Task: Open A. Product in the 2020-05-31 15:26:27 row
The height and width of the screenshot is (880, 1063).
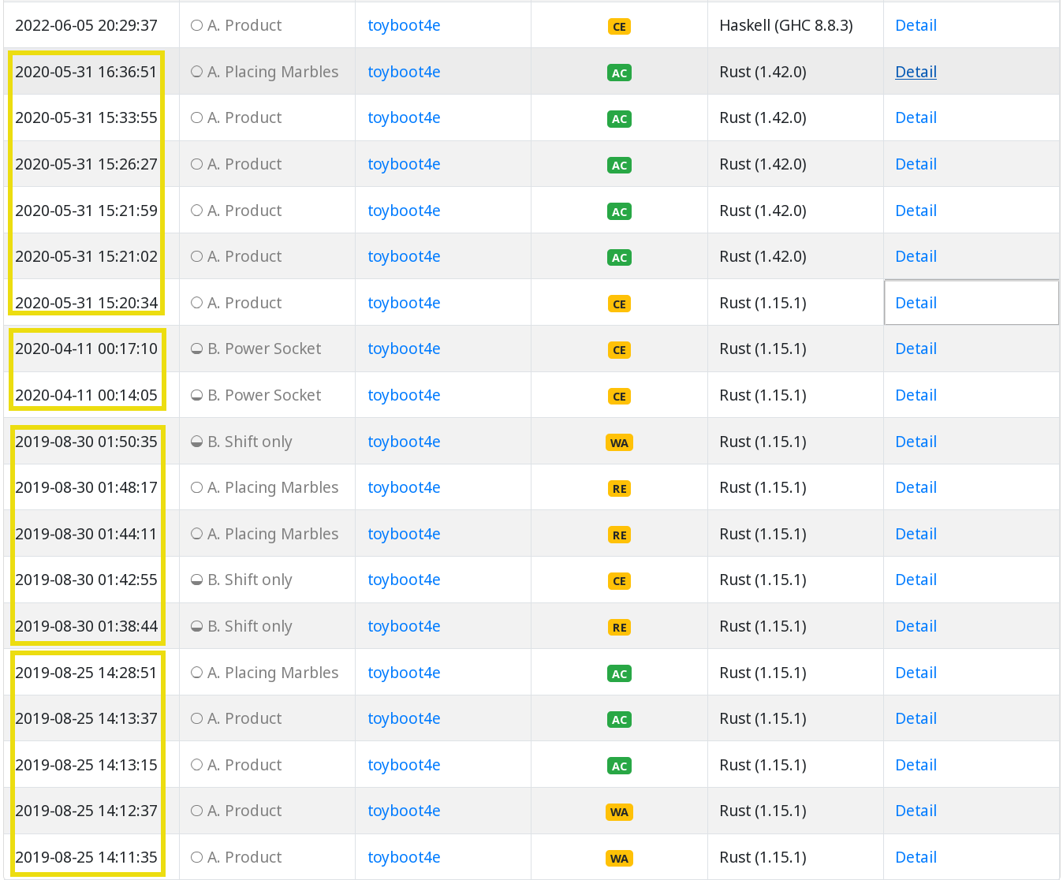Action: coord(244,164)
